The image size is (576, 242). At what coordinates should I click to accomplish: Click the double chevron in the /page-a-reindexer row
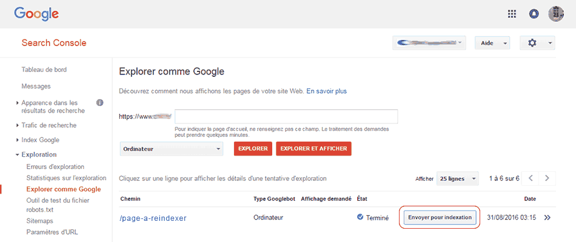tap(548, 217)
